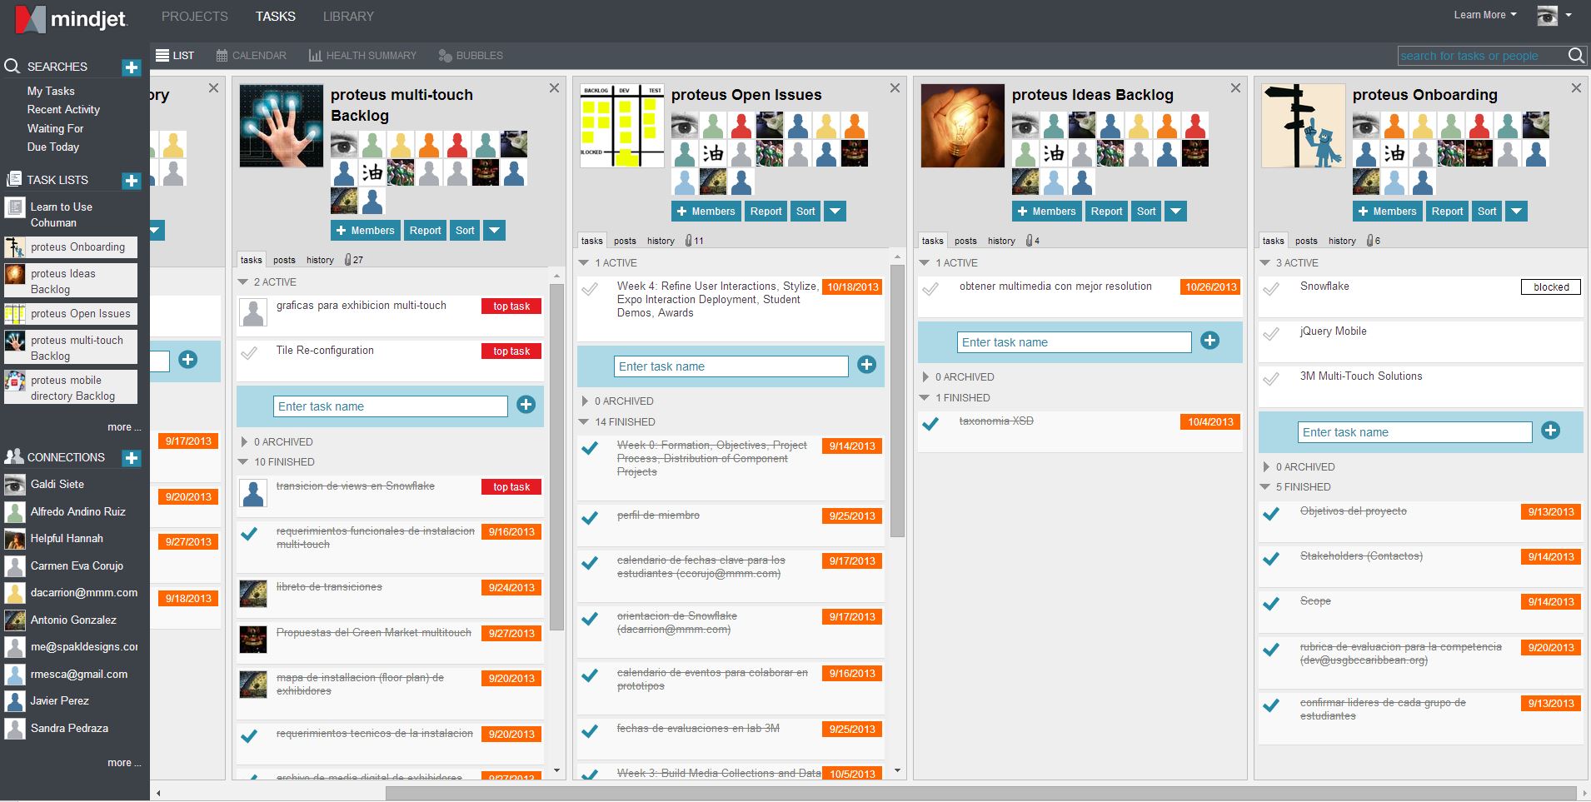Click the search magnifier icon in top bar

point(1576,56)
